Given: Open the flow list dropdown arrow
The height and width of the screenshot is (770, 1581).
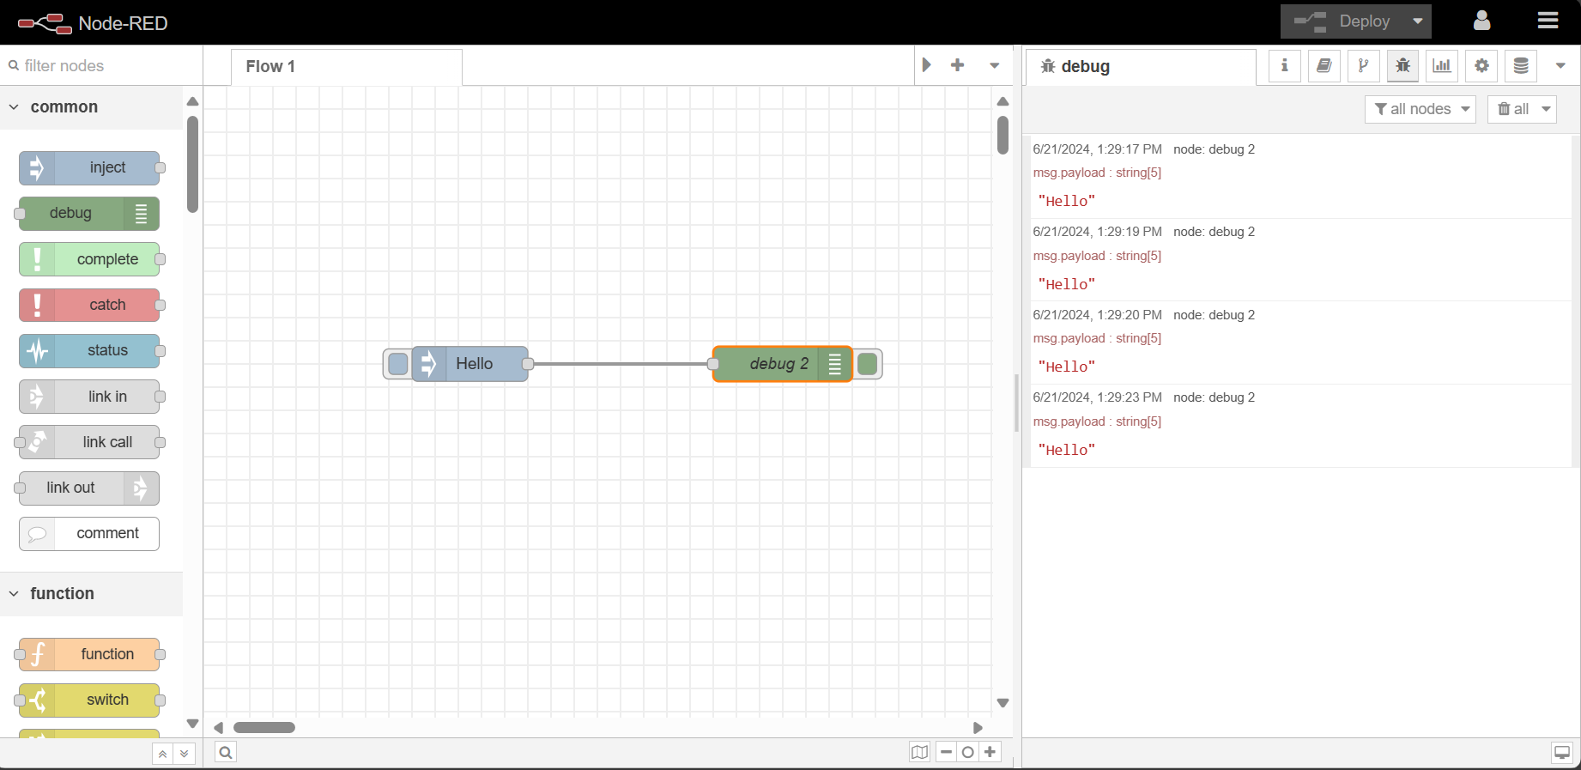Looking at the screenshot, I should (x=994, y=65).
